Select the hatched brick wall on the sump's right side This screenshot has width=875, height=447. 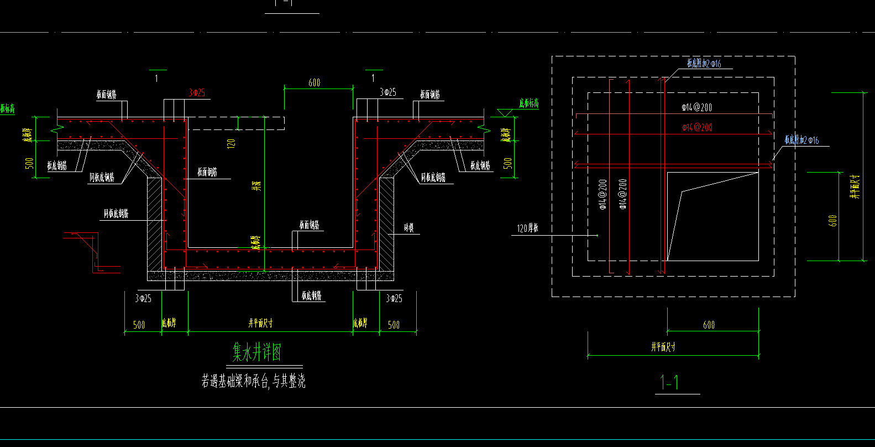pyautogui.click(x=386, y=224)
